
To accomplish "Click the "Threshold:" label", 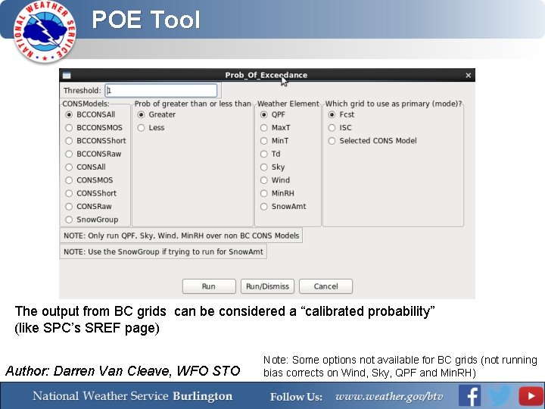I will [x=82, y=90].
